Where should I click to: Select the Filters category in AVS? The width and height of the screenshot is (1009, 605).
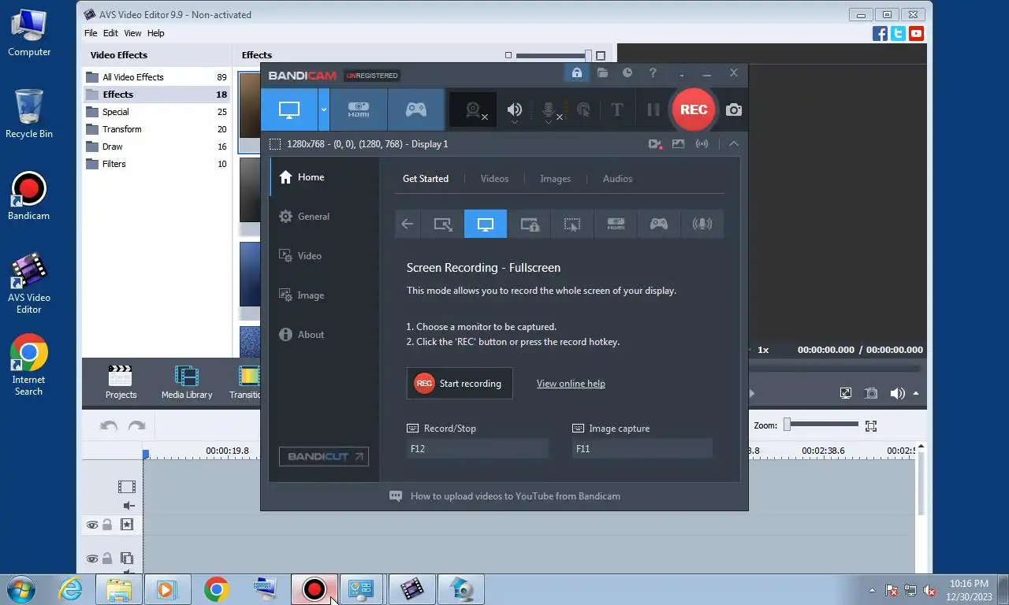click(157, 164)
